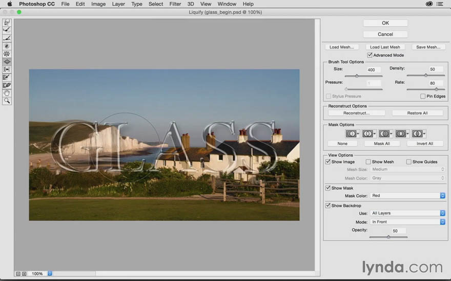This screenshot has width=451, height=281.
Task: Select the Hand tool
Action: [7, 93]
